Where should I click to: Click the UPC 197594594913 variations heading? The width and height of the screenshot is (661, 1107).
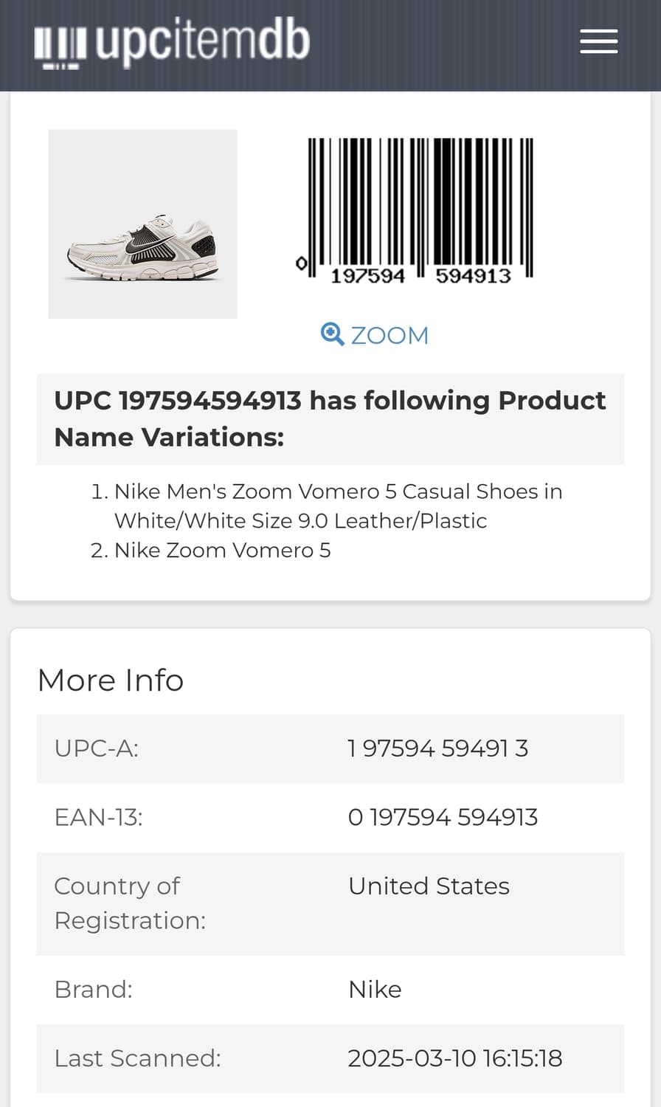(330, 418)
